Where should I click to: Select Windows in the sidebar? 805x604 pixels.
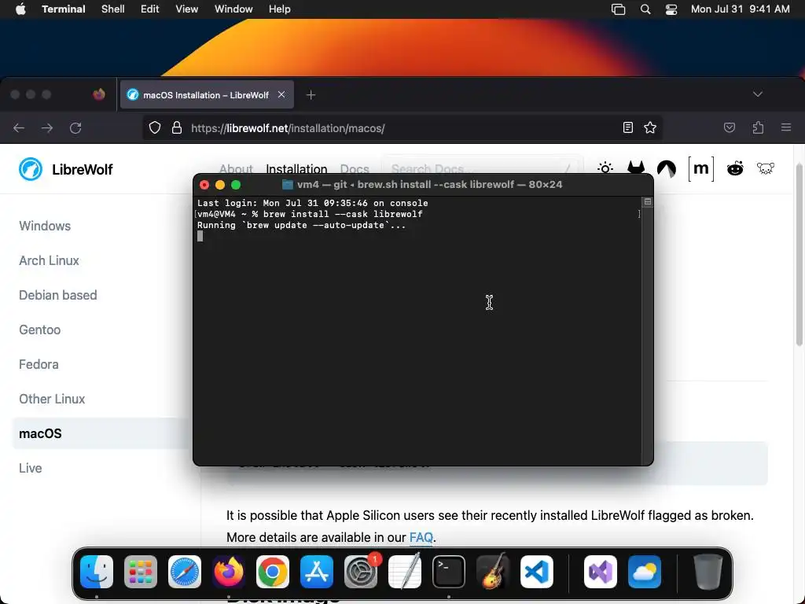click(x=45, y=226)
